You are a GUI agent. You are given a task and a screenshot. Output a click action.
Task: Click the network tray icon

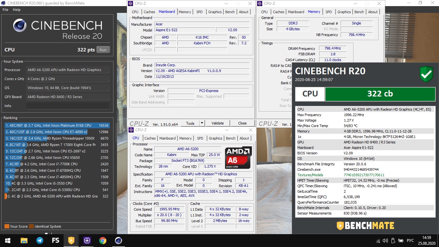[x=378, y=241]
